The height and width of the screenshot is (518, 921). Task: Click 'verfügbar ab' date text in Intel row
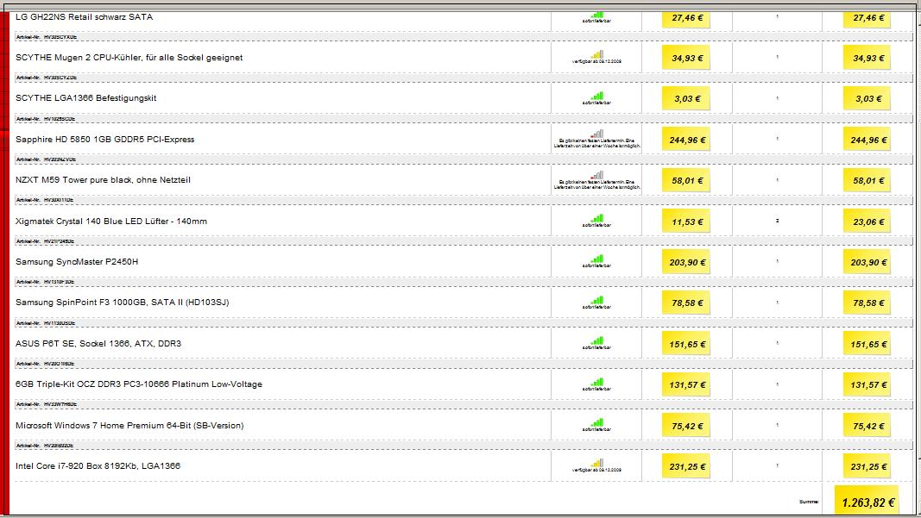tap(596, 470)
